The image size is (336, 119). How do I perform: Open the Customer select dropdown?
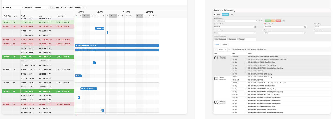coord(284,33)
